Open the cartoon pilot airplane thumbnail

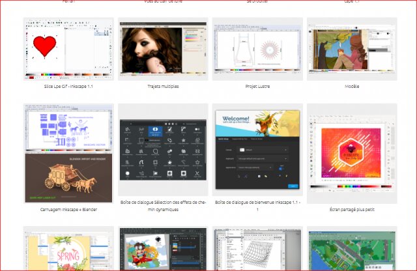pos(163,249)
